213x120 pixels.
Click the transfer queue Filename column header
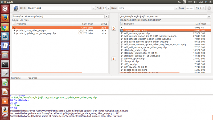(18, 78)
